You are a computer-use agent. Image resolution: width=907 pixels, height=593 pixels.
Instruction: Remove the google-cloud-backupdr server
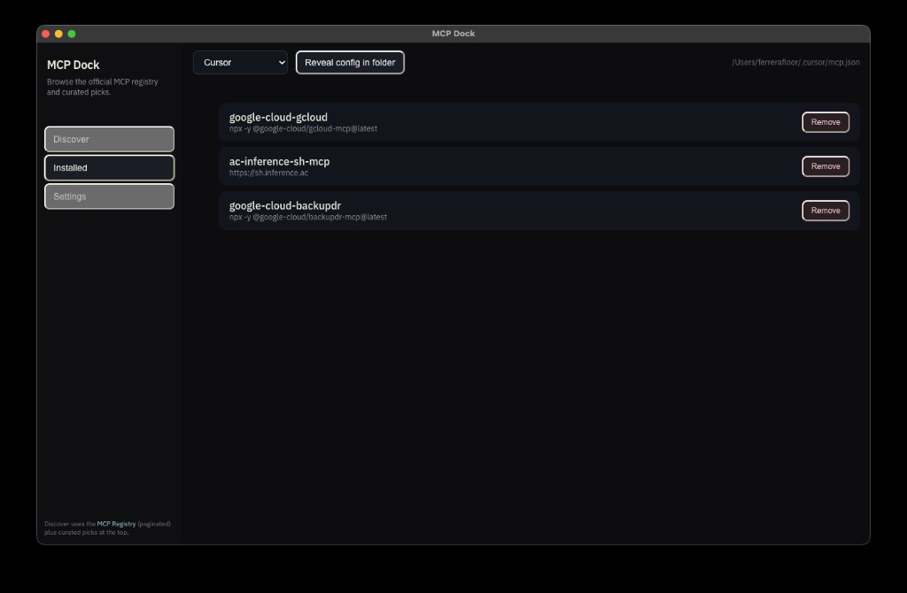(x=826, y=211)
